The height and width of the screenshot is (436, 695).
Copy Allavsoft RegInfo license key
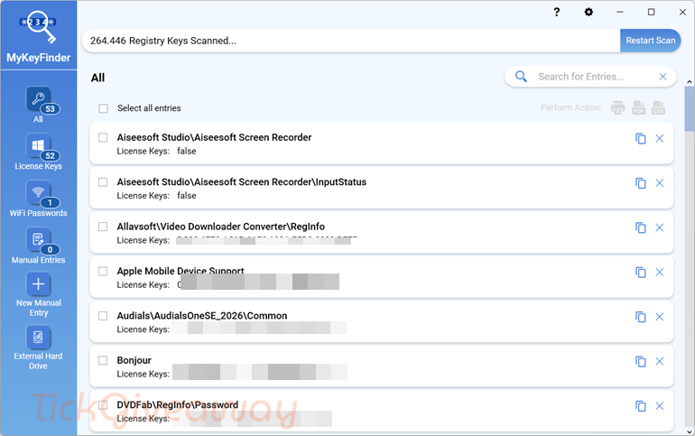641,227
